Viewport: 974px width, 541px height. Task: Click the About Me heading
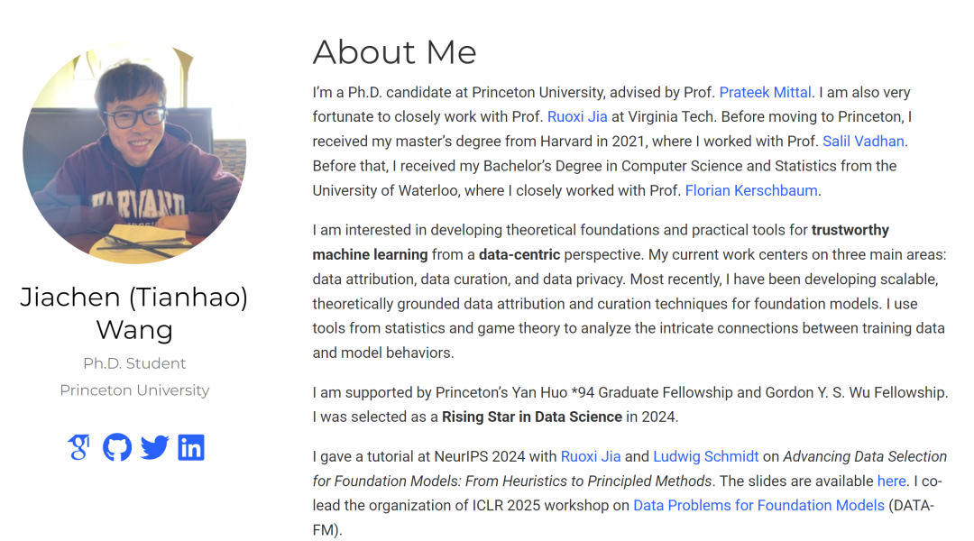(394, 52)
